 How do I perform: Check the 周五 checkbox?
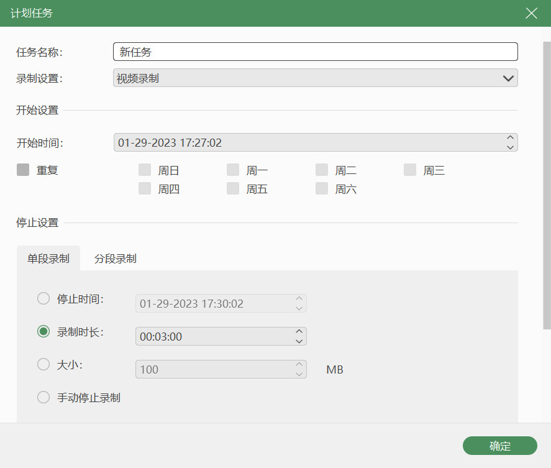click(x=233, y=188)
